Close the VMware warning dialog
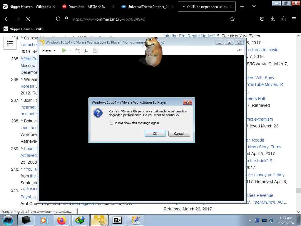 point(188,102)
